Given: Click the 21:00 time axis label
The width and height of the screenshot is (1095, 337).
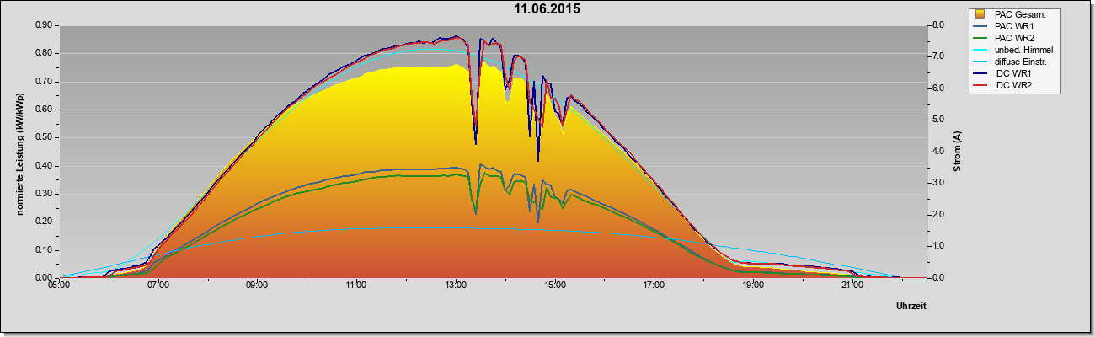Looking at the screenshot, I should coord(852,286).
